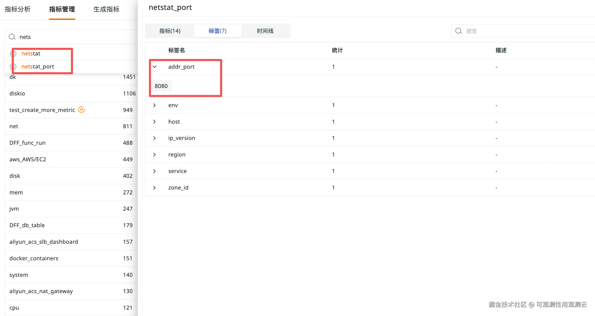Expand the zone_id tag row
Viewport: 595px width, 316px height.
(x=155, y=188)
